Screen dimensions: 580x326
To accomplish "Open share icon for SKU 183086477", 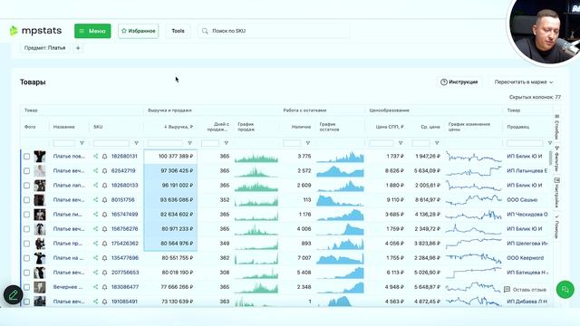I will [96, 287].
